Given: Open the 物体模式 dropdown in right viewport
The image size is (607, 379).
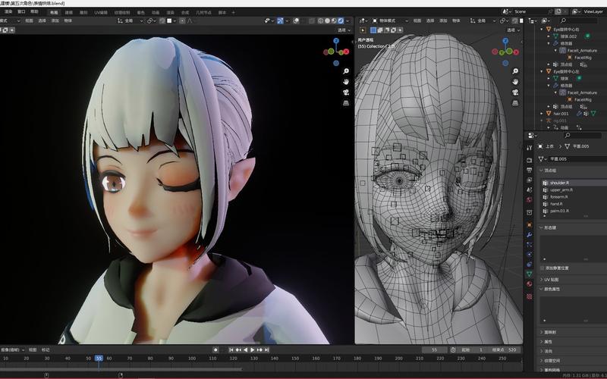Looking at the screenshot, I should click(390, 21).
